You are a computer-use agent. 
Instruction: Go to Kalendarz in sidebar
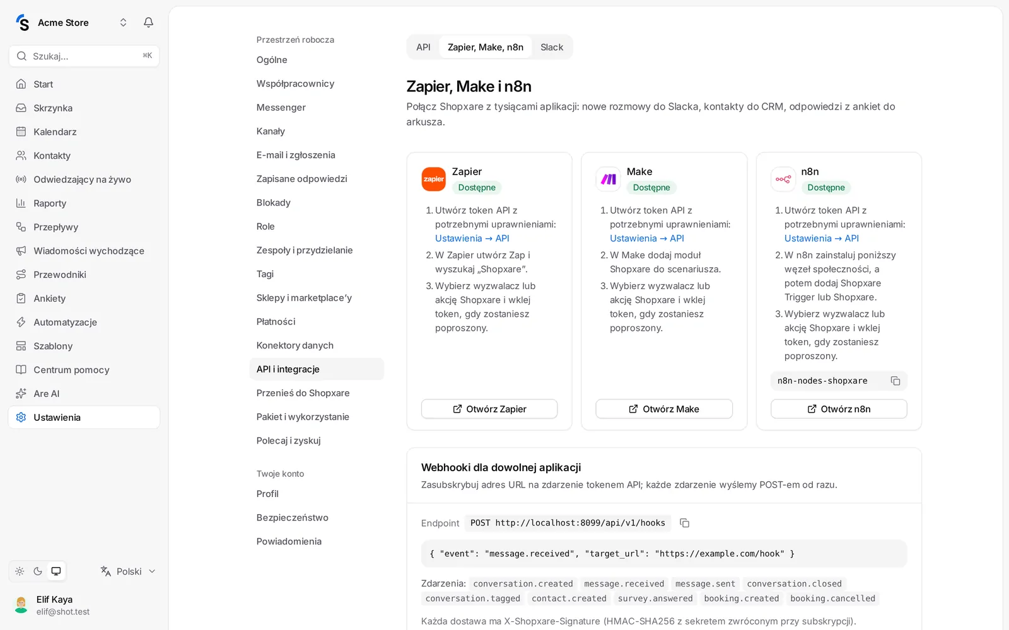click(x=84, y=132)
